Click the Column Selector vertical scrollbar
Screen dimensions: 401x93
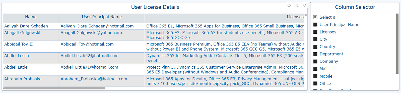[x=397, y=44]
